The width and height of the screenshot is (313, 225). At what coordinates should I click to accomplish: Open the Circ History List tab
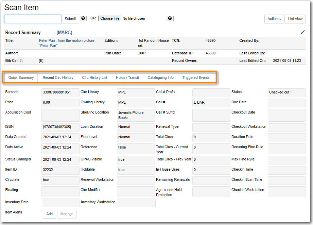[x=94, y=77]
